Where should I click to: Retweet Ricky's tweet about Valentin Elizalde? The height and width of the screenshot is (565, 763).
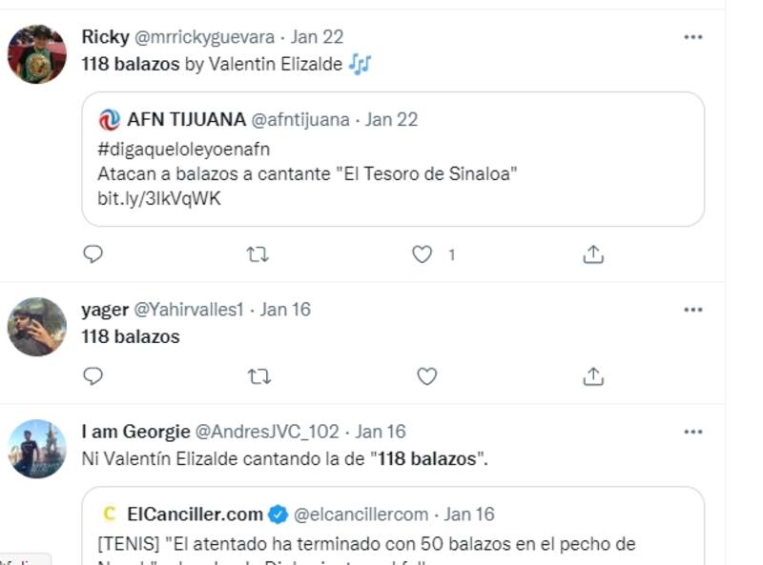coord(258,254)
